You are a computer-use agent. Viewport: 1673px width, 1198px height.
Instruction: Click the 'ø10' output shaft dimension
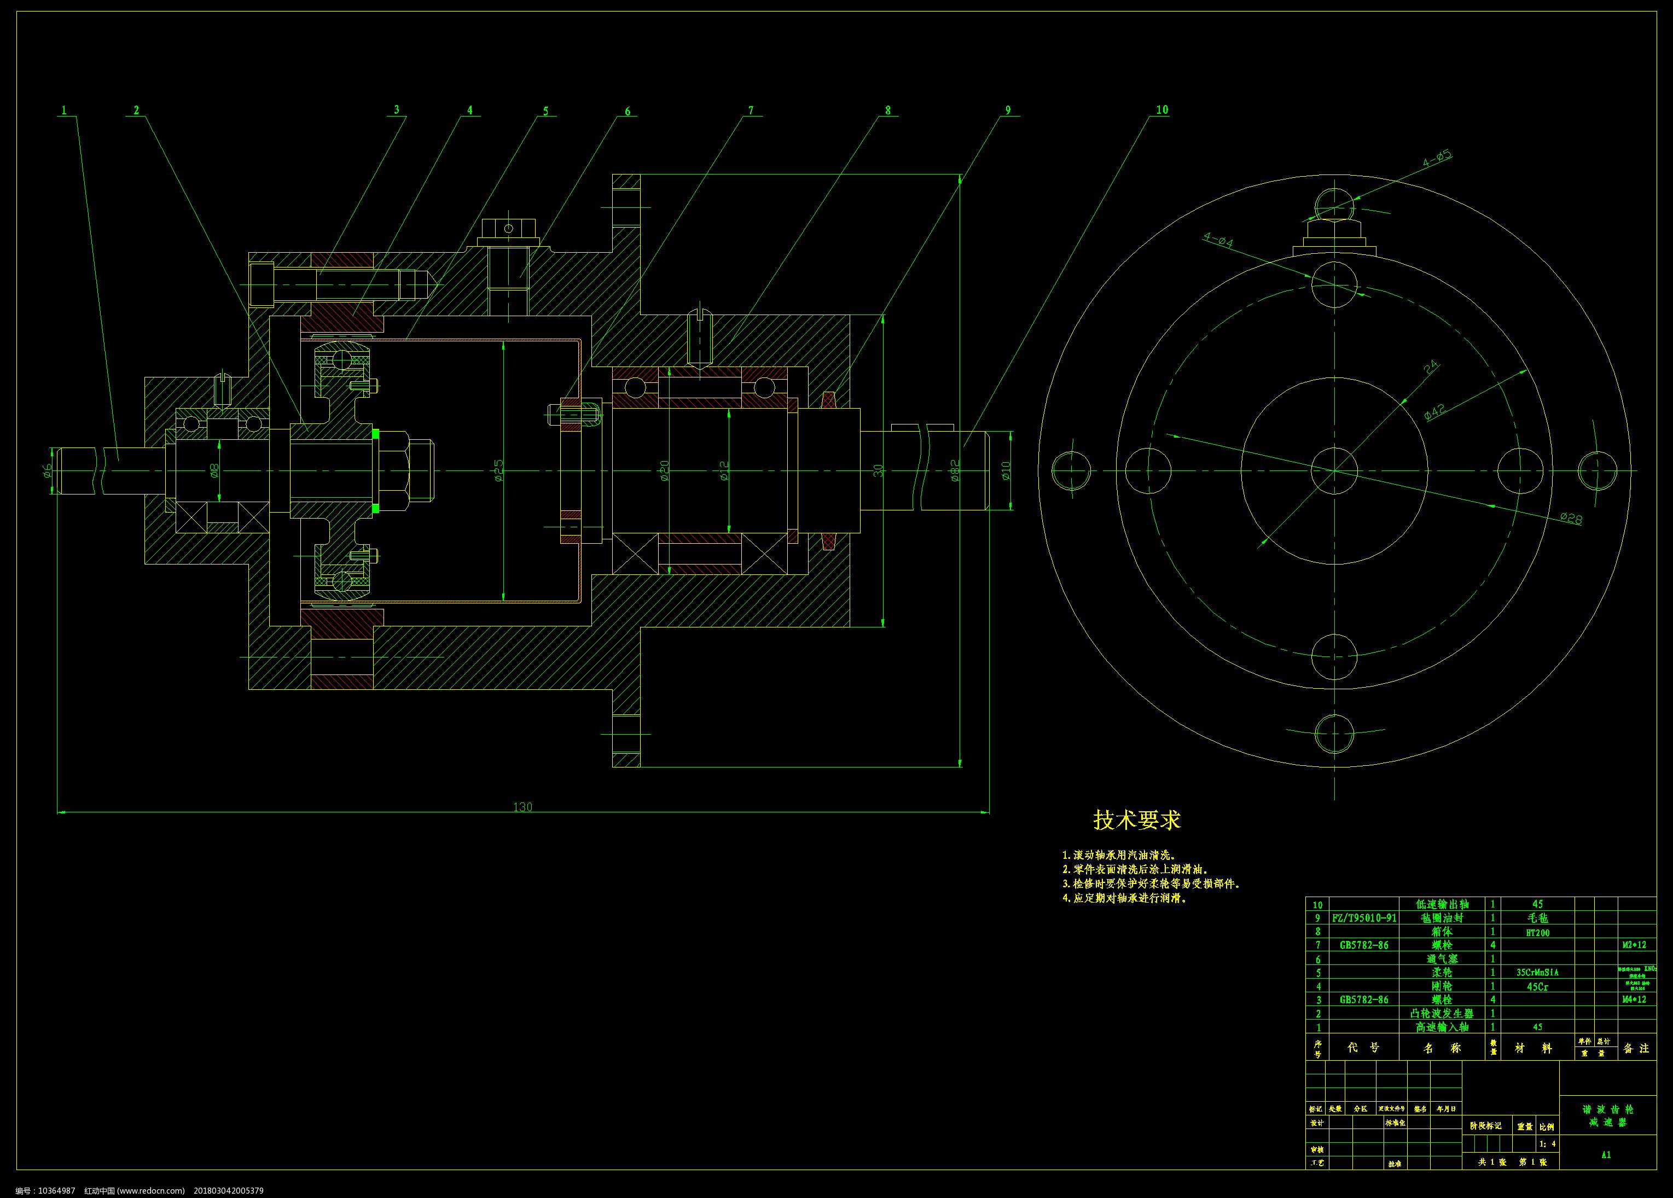1006,470
